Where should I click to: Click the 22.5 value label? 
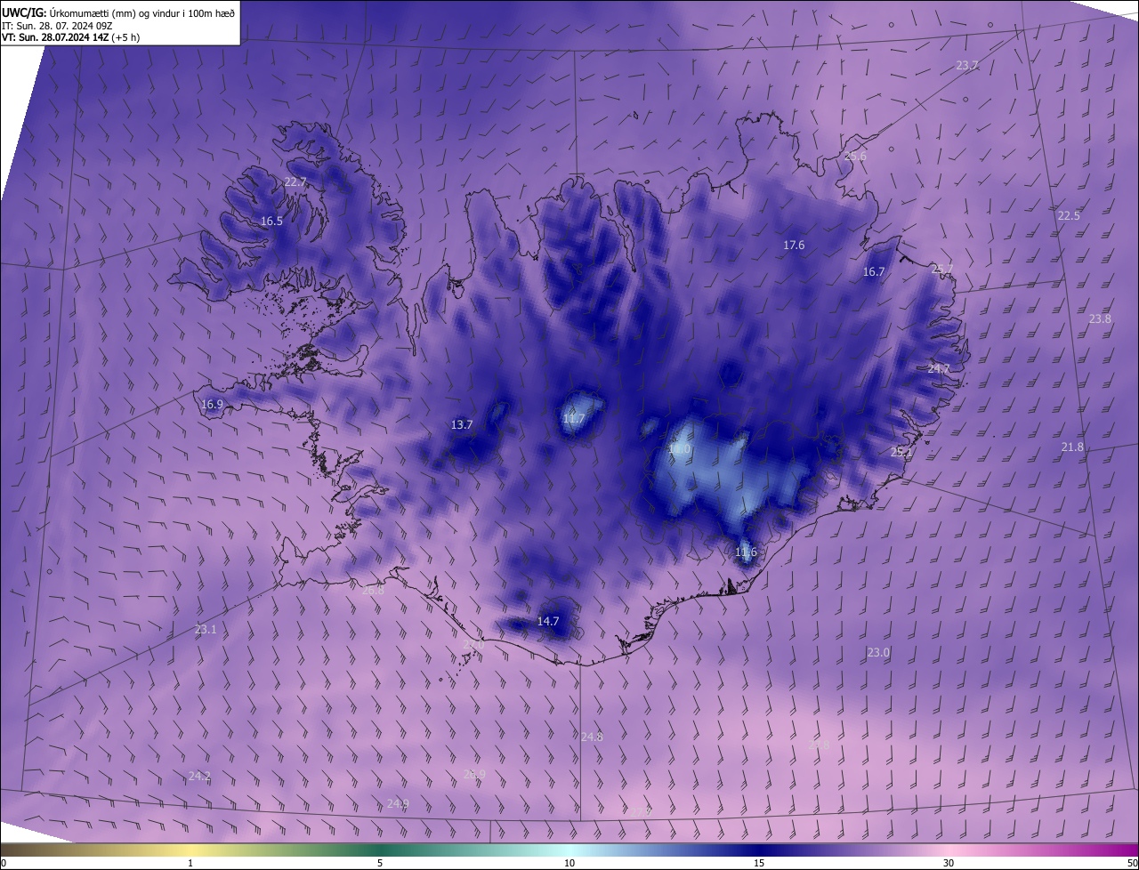click(x=1069, y=215)
